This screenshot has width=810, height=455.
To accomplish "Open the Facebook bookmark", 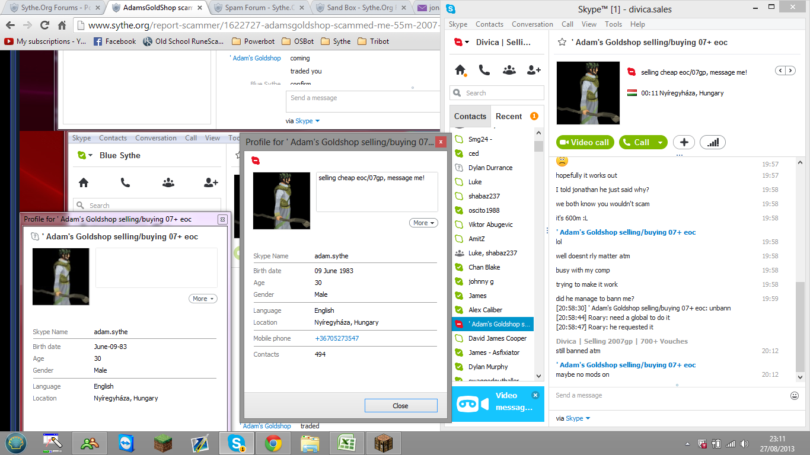I will (115, 41).
